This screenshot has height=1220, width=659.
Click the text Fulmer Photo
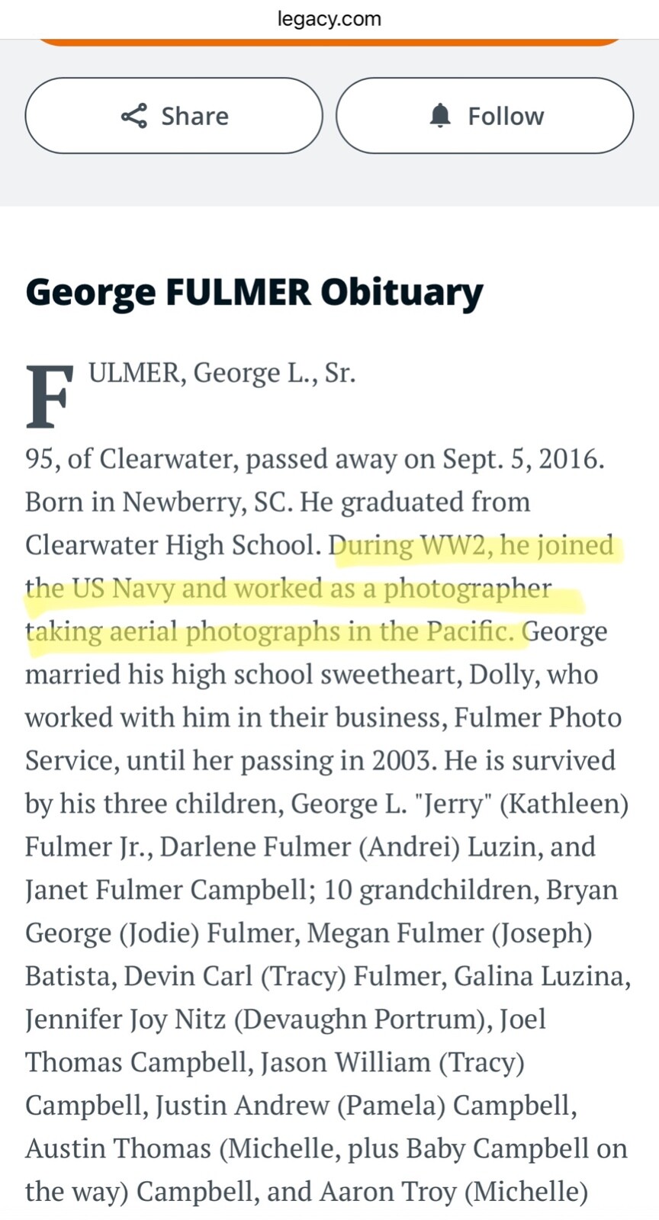(x=537, y=718)
